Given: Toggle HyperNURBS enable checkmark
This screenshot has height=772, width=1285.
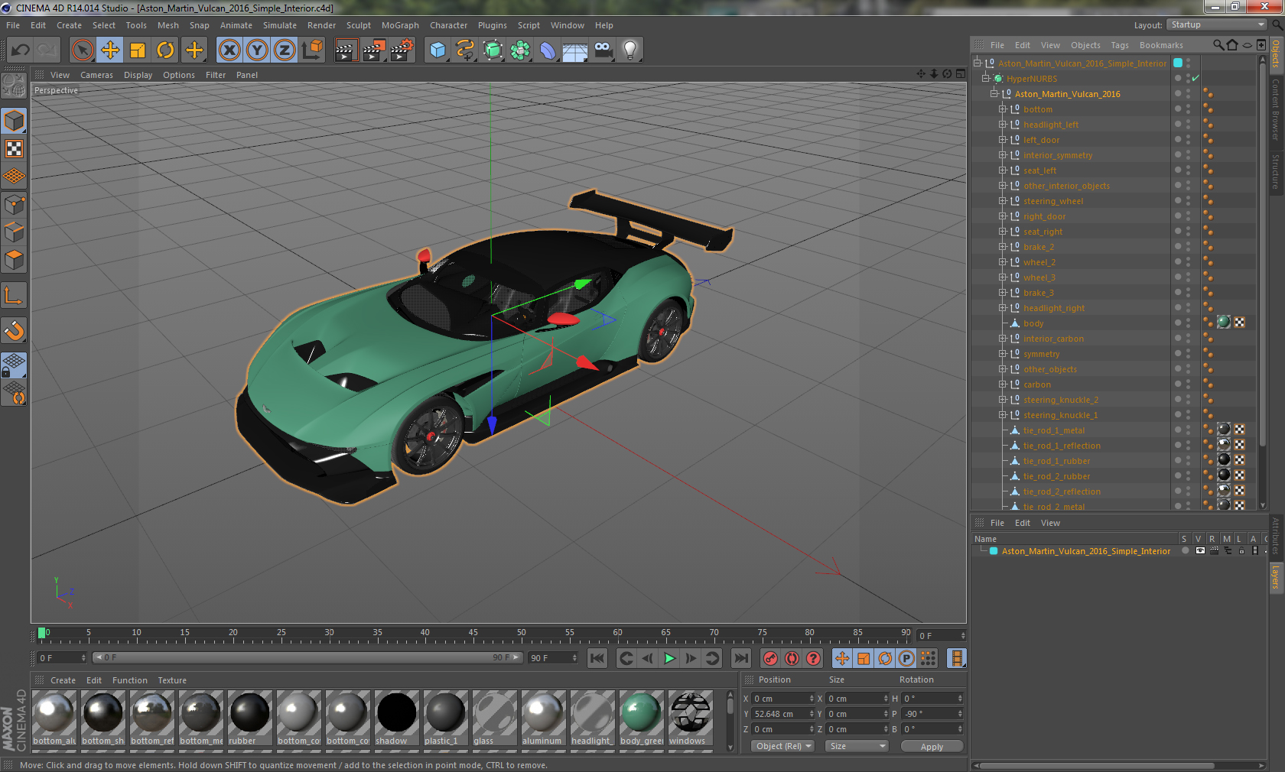Looking at the screenshot, I should pos(1196,78).
